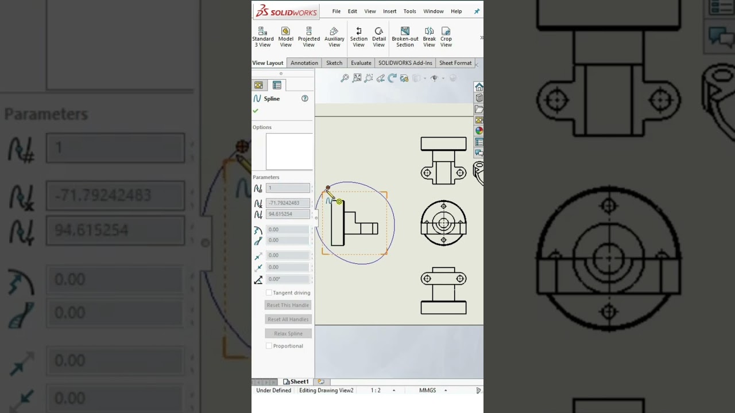The width and height of the screenshot is (735, 413).
Task: Switch to the Sheet Format tab
Action: coord(455,63)
